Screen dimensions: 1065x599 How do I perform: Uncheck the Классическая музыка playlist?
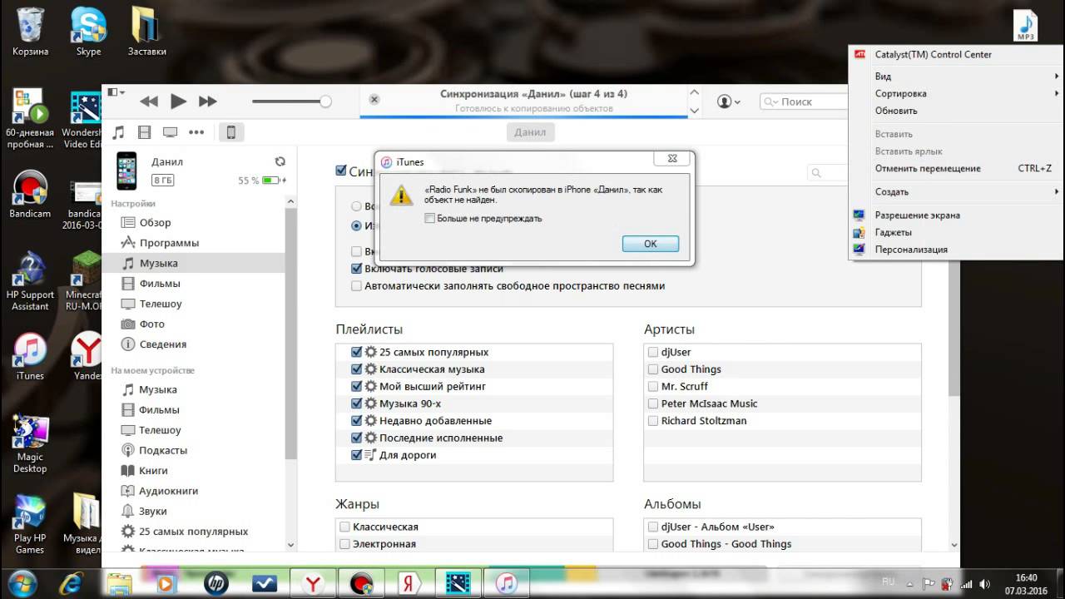[x=357, y=369]
